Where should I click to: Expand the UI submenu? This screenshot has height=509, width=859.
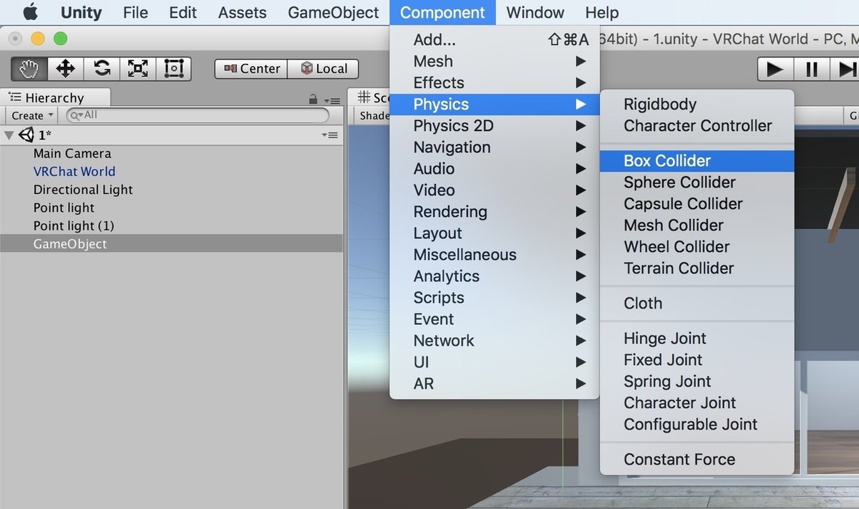494,362
